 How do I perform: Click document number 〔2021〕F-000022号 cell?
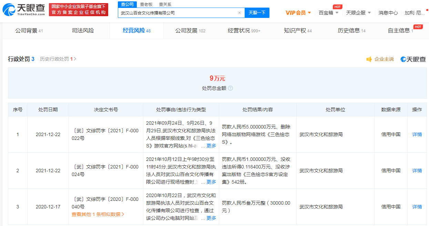106,134
